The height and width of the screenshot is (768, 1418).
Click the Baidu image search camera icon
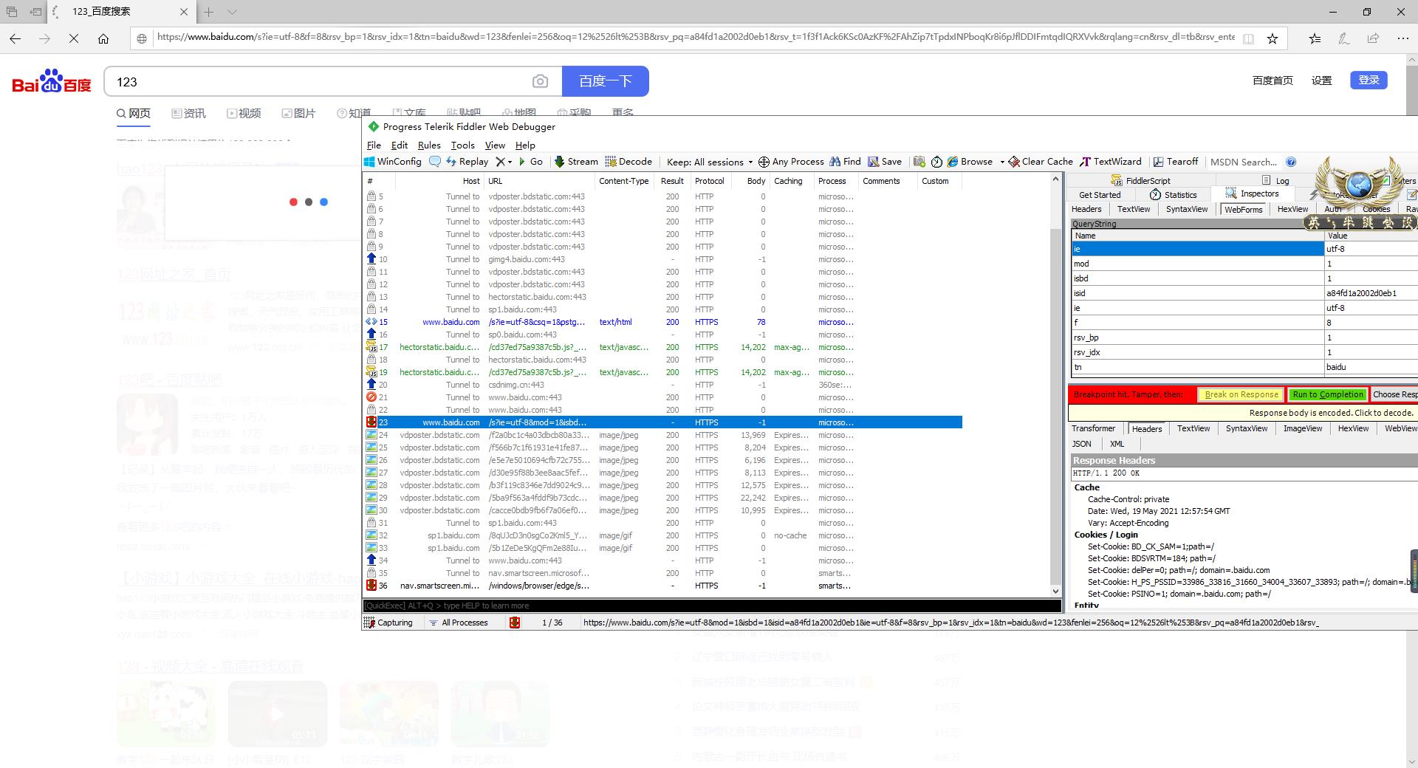[541, 81]
